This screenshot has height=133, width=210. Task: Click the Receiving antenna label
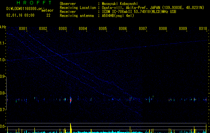point(77,16)
